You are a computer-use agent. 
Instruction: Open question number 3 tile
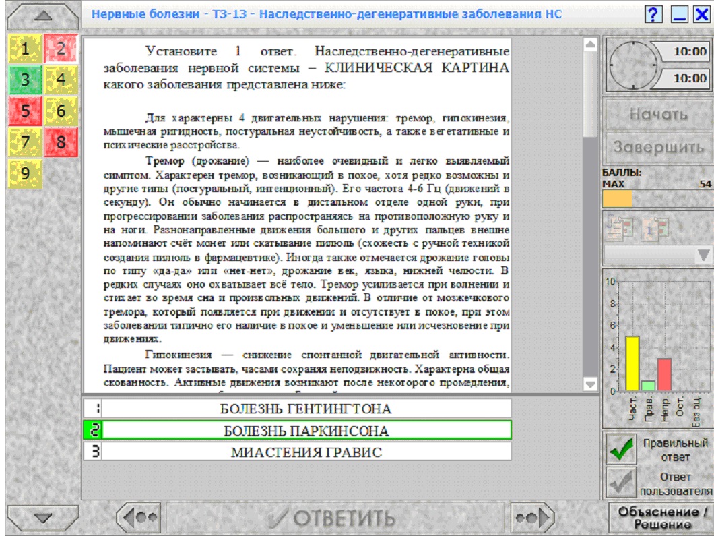[25, 80]
